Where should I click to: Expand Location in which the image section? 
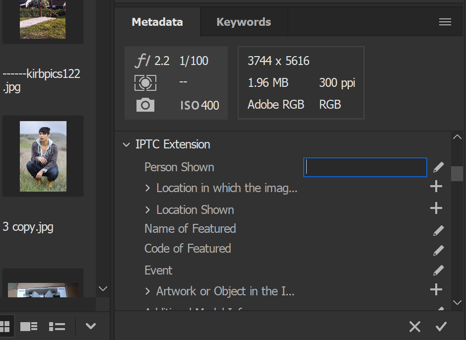tap(147, 188)
